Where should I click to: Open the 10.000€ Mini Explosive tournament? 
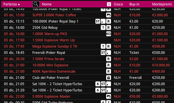[50, 65]
